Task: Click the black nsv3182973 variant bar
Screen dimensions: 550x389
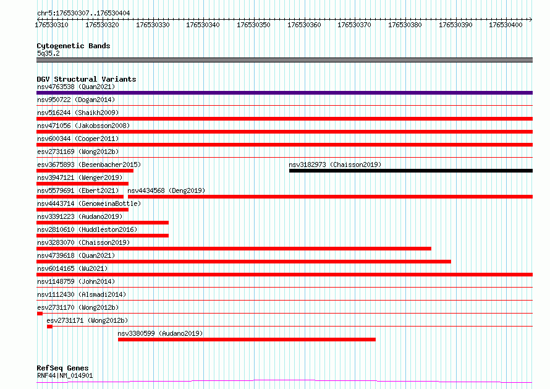Action: 411,171
